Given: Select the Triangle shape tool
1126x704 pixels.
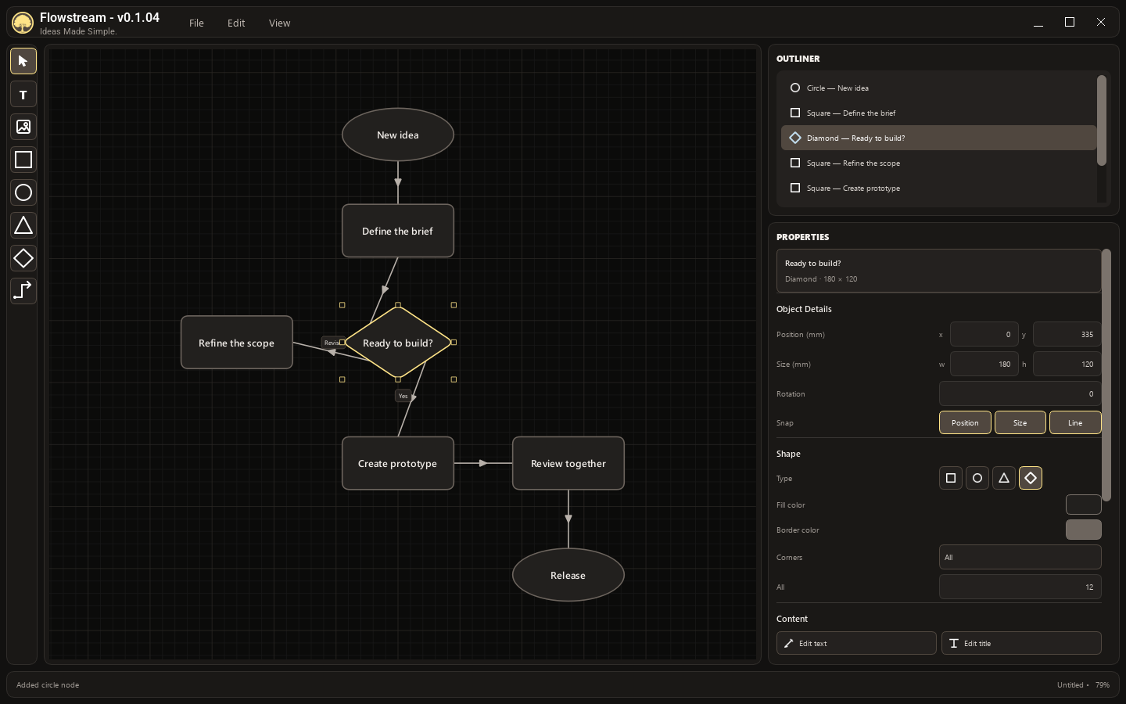Looking at the screenshot, I should click(x=23, y=225).
